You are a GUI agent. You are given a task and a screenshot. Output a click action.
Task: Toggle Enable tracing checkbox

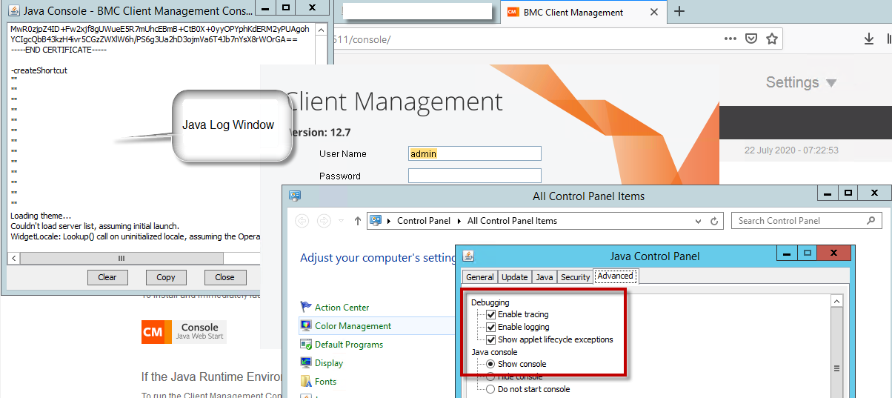(490, 314)
